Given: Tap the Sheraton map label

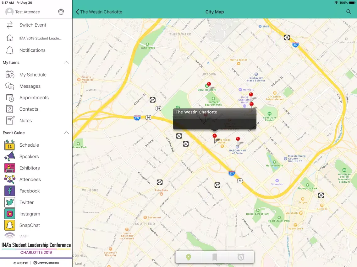Looking at the screenshot, I should [277, 184].
